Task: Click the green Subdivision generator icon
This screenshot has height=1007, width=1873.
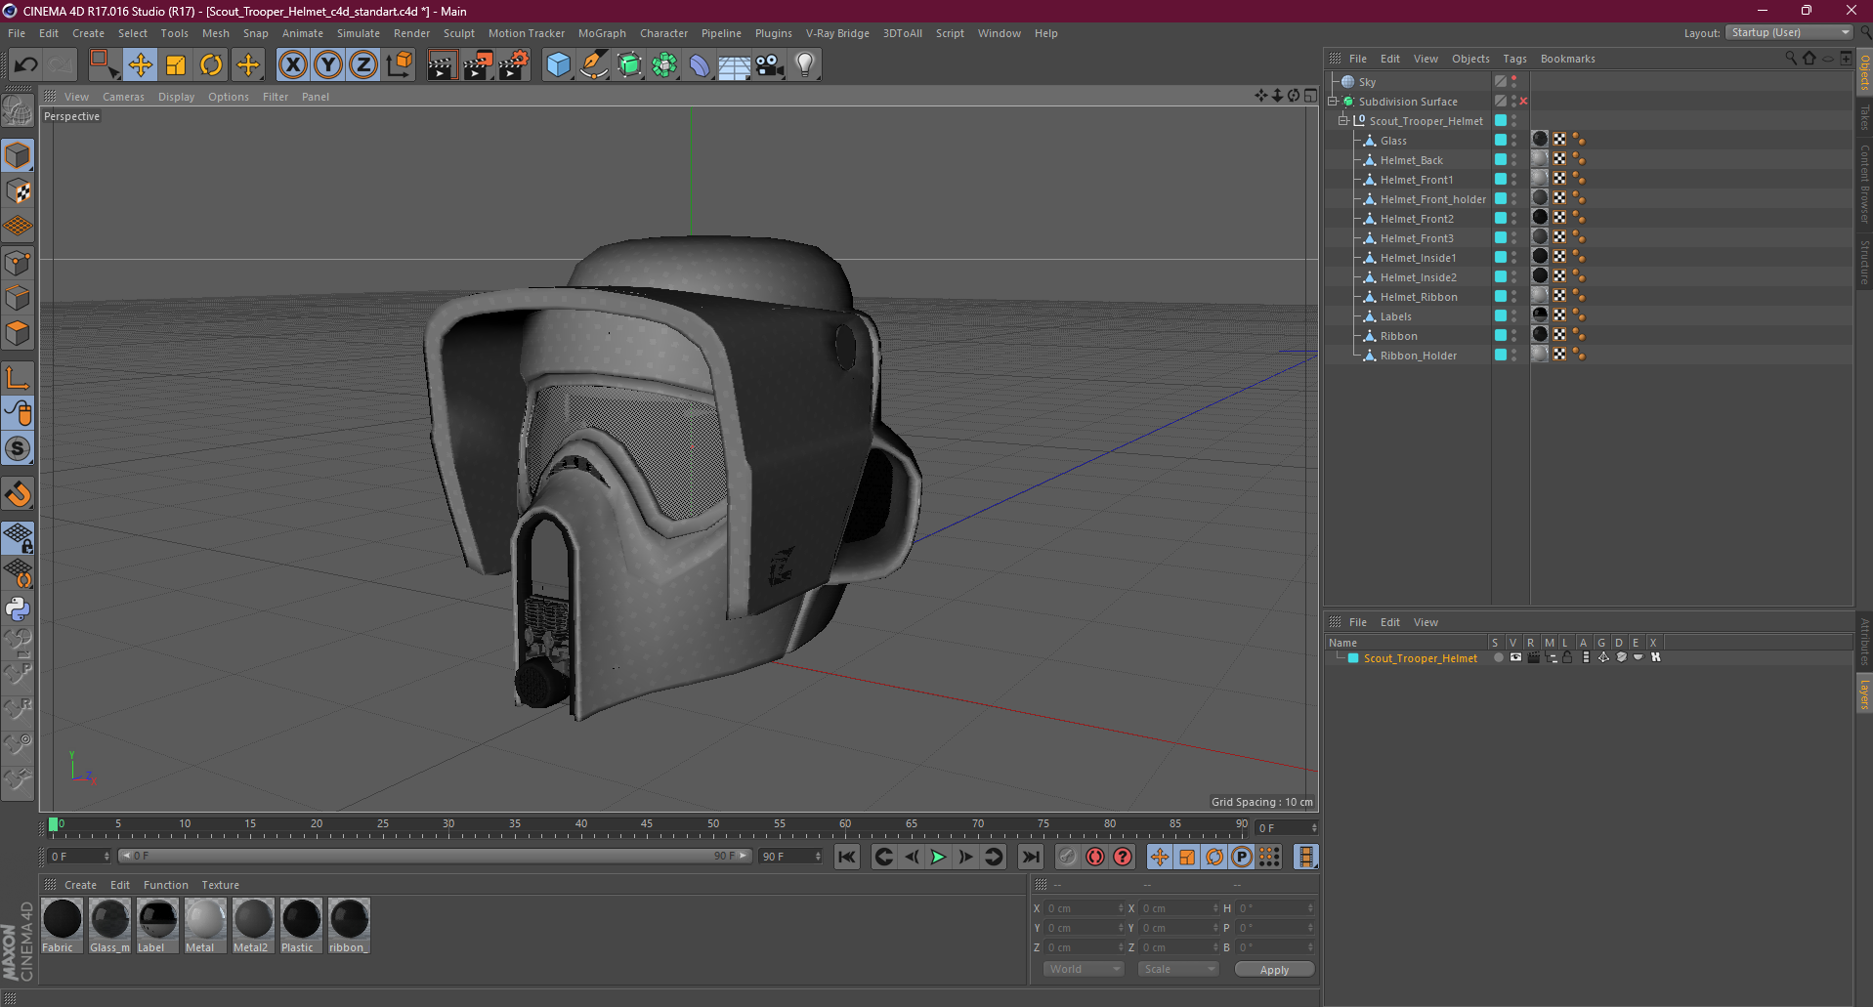Action: [x=630, y=65]
